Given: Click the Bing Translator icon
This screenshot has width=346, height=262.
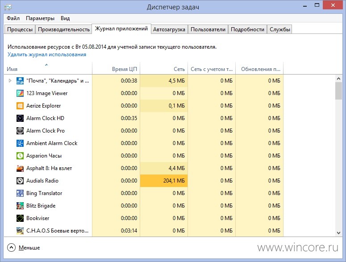Looking at the screenshot, I should (x=20, y=193).
